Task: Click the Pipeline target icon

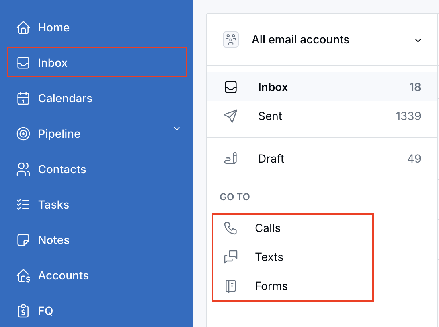Action: [23, 133]
